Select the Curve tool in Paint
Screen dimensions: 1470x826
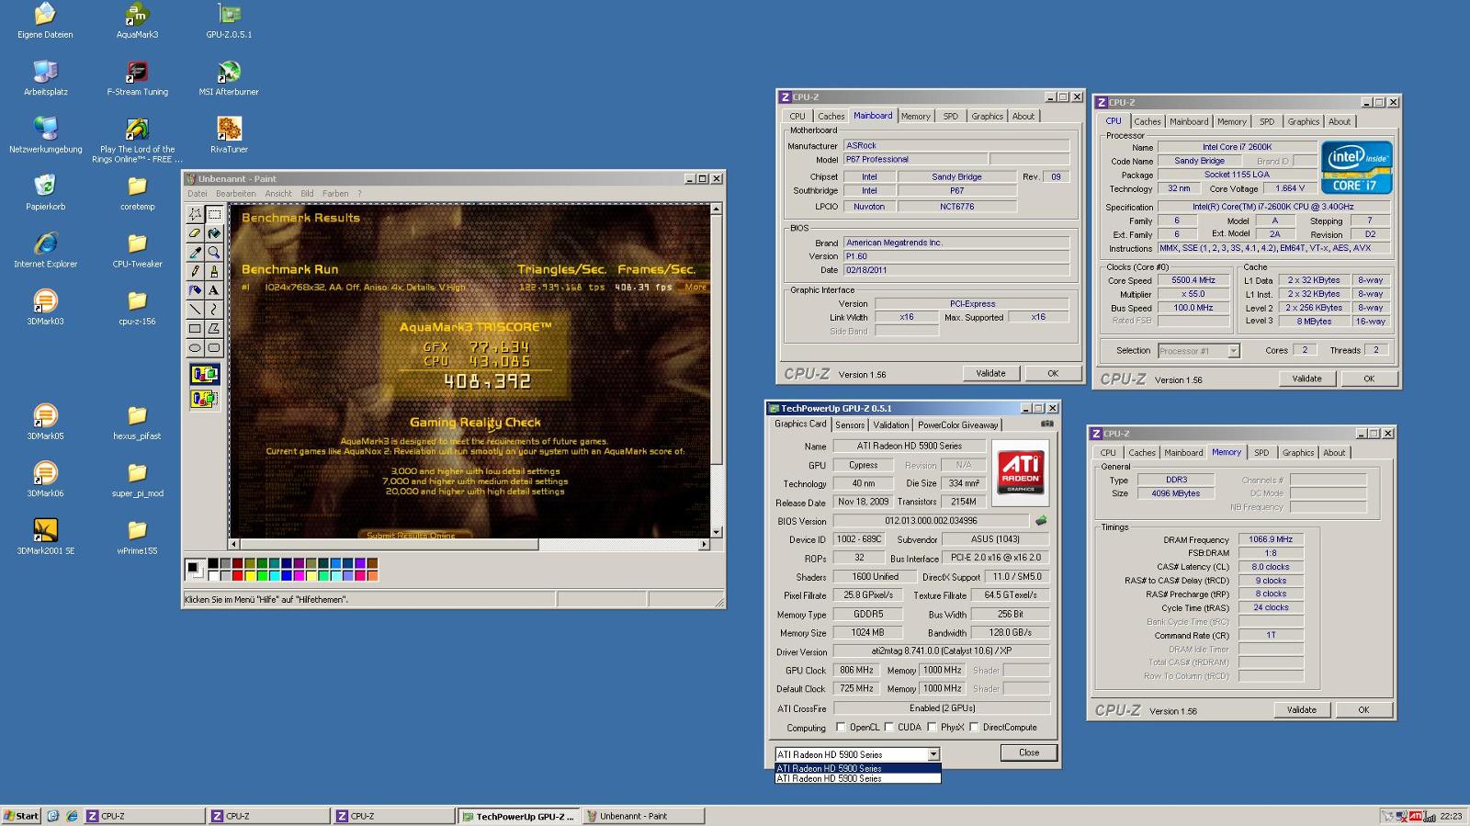click(214, 310)
